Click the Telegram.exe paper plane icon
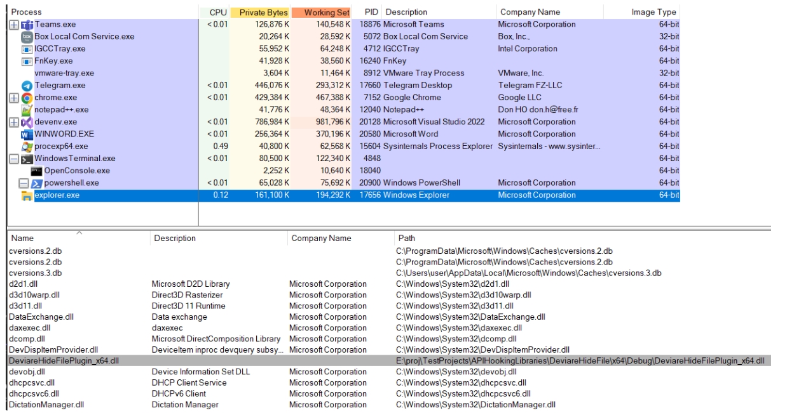This screenshot has height=413, width=787. click(x=27, y=86)
